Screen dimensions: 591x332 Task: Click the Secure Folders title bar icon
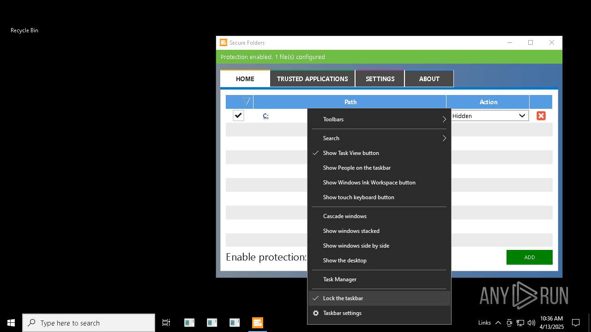pos(223,42)
